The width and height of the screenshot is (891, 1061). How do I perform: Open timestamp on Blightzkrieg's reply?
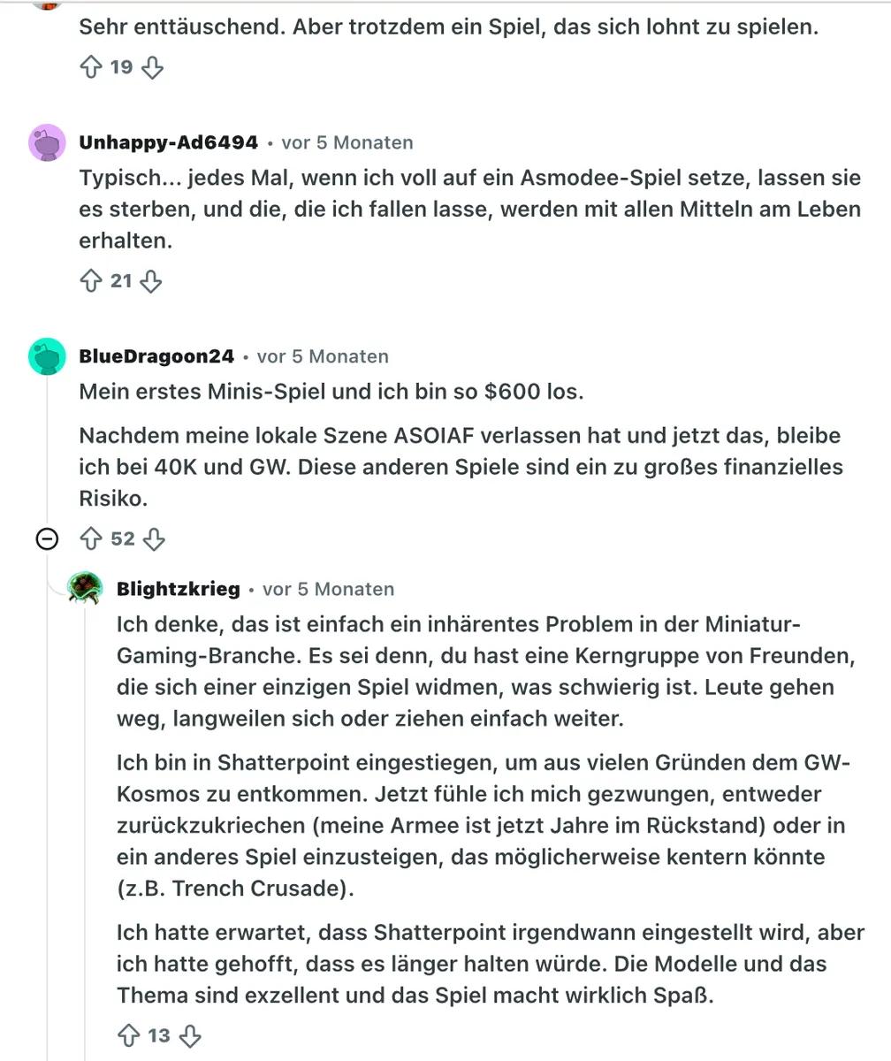tap(328, 589)
